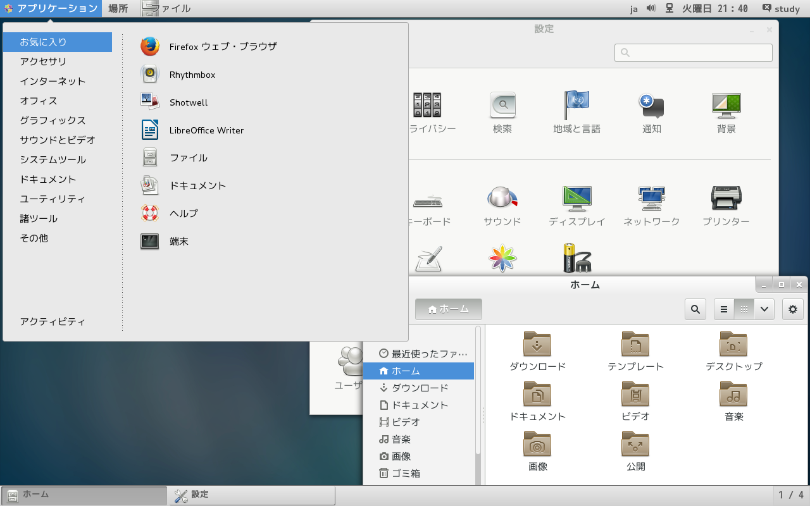Viewport: 810px width, 506px height.
Task: Switch file manager to grid view
Action: tap(744, 309)
